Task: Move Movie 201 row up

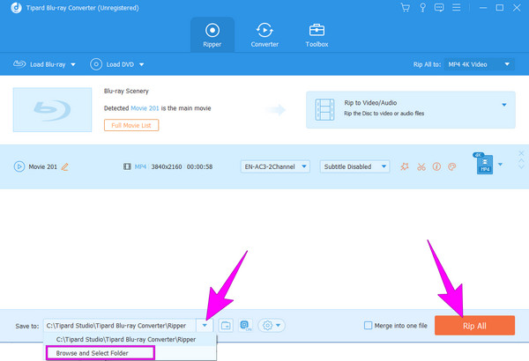Action: point(521,160)
